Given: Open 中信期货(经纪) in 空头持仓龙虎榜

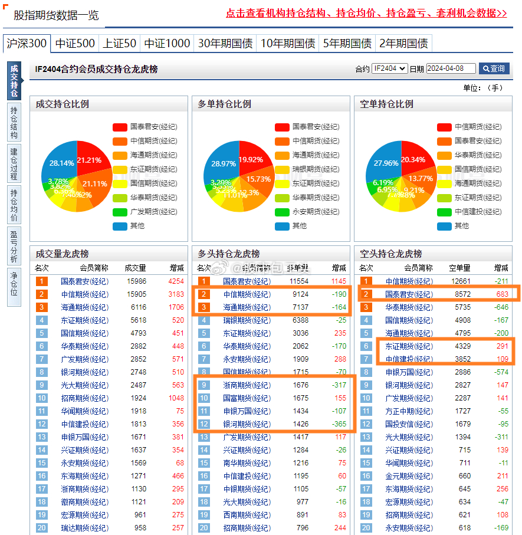Looking at the screenshot, I should [409, 281].
